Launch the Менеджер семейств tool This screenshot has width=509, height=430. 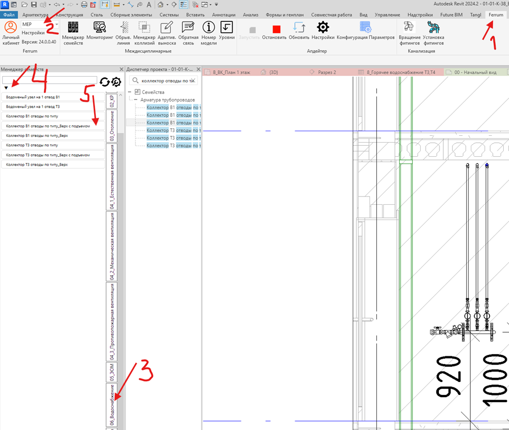(x=73, y=33)
